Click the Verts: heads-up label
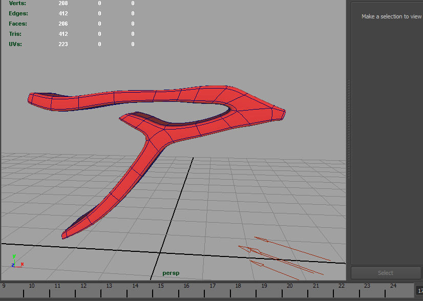The width and height of the screenshot is (423, 301). tap(17, 3)
